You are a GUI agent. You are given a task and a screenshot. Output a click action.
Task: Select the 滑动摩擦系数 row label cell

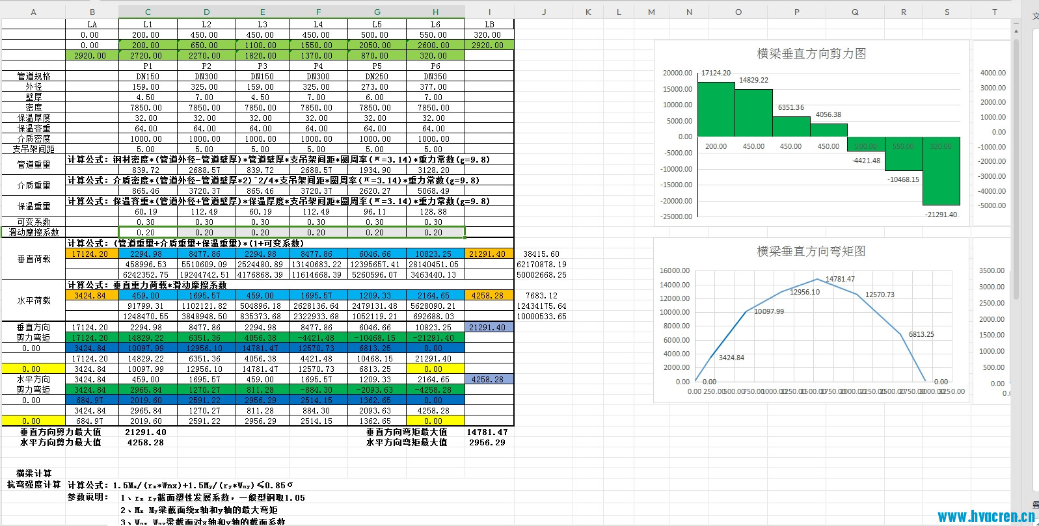(x=34, y=232)
